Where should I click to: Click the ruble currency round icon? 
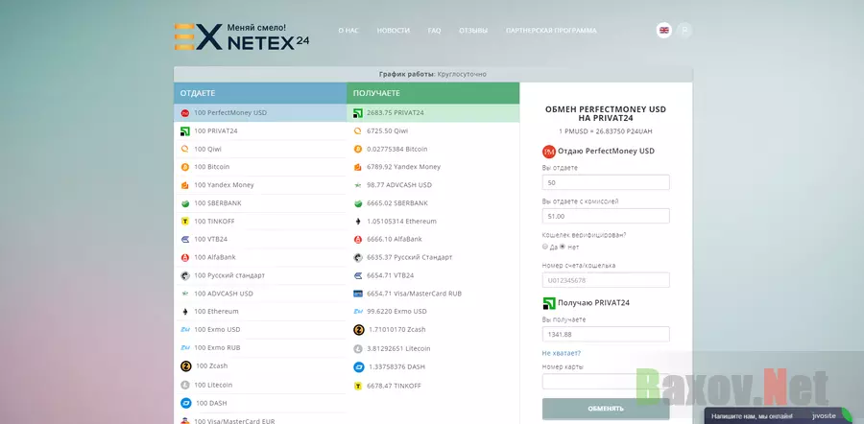684,31
